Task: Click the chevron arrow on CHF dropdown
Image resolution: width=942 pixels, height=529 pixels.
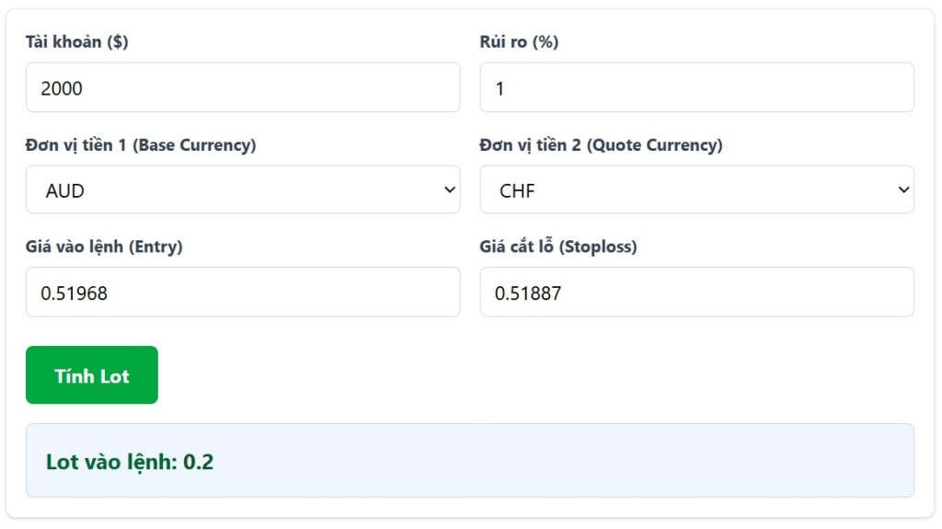Action: (903, 190)
